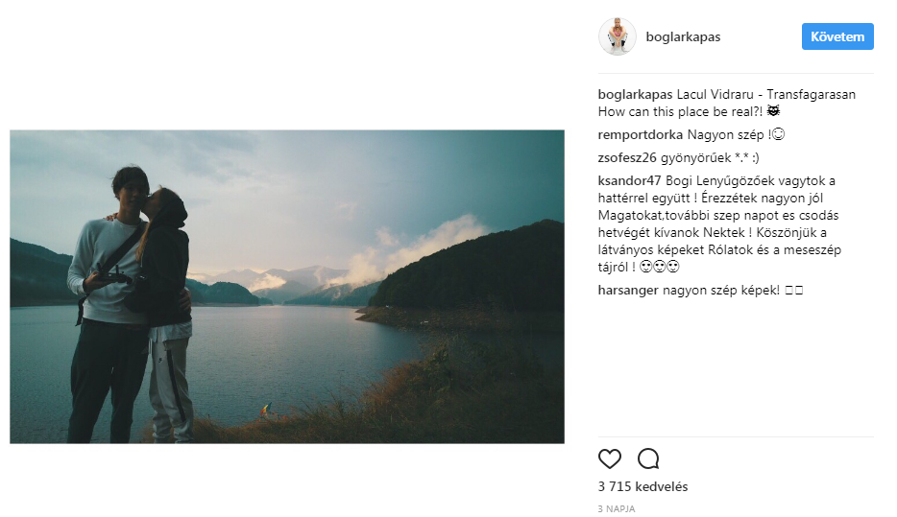Click the Követem follow button
This screenshot has width=897, height=517.
click(x=837, y=36)
